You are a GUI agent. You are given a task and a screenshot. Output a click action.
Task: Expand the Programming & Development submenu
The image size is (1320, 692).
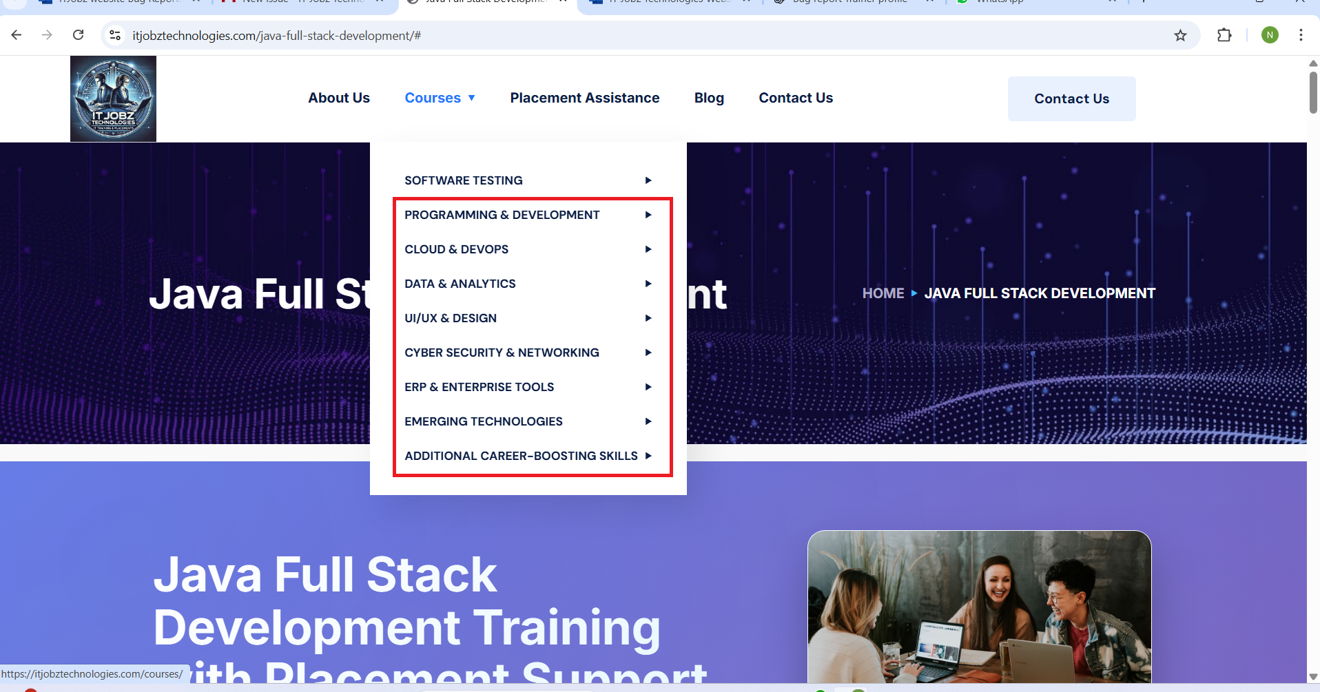(502, 215)
